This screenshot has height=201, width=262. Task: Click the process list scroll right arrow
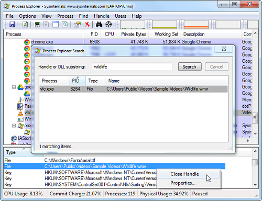[248, 141]
